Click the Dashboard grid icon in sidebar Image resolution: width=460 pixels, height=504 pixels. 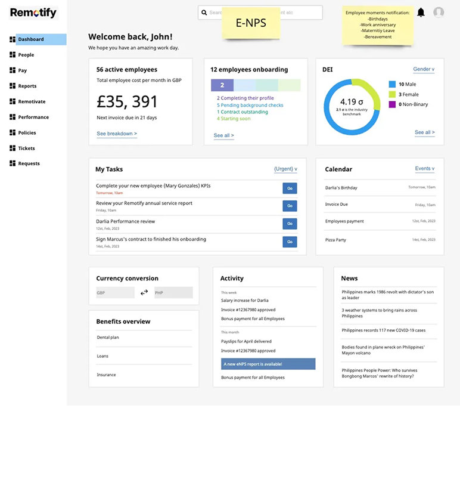pos(13,39)
